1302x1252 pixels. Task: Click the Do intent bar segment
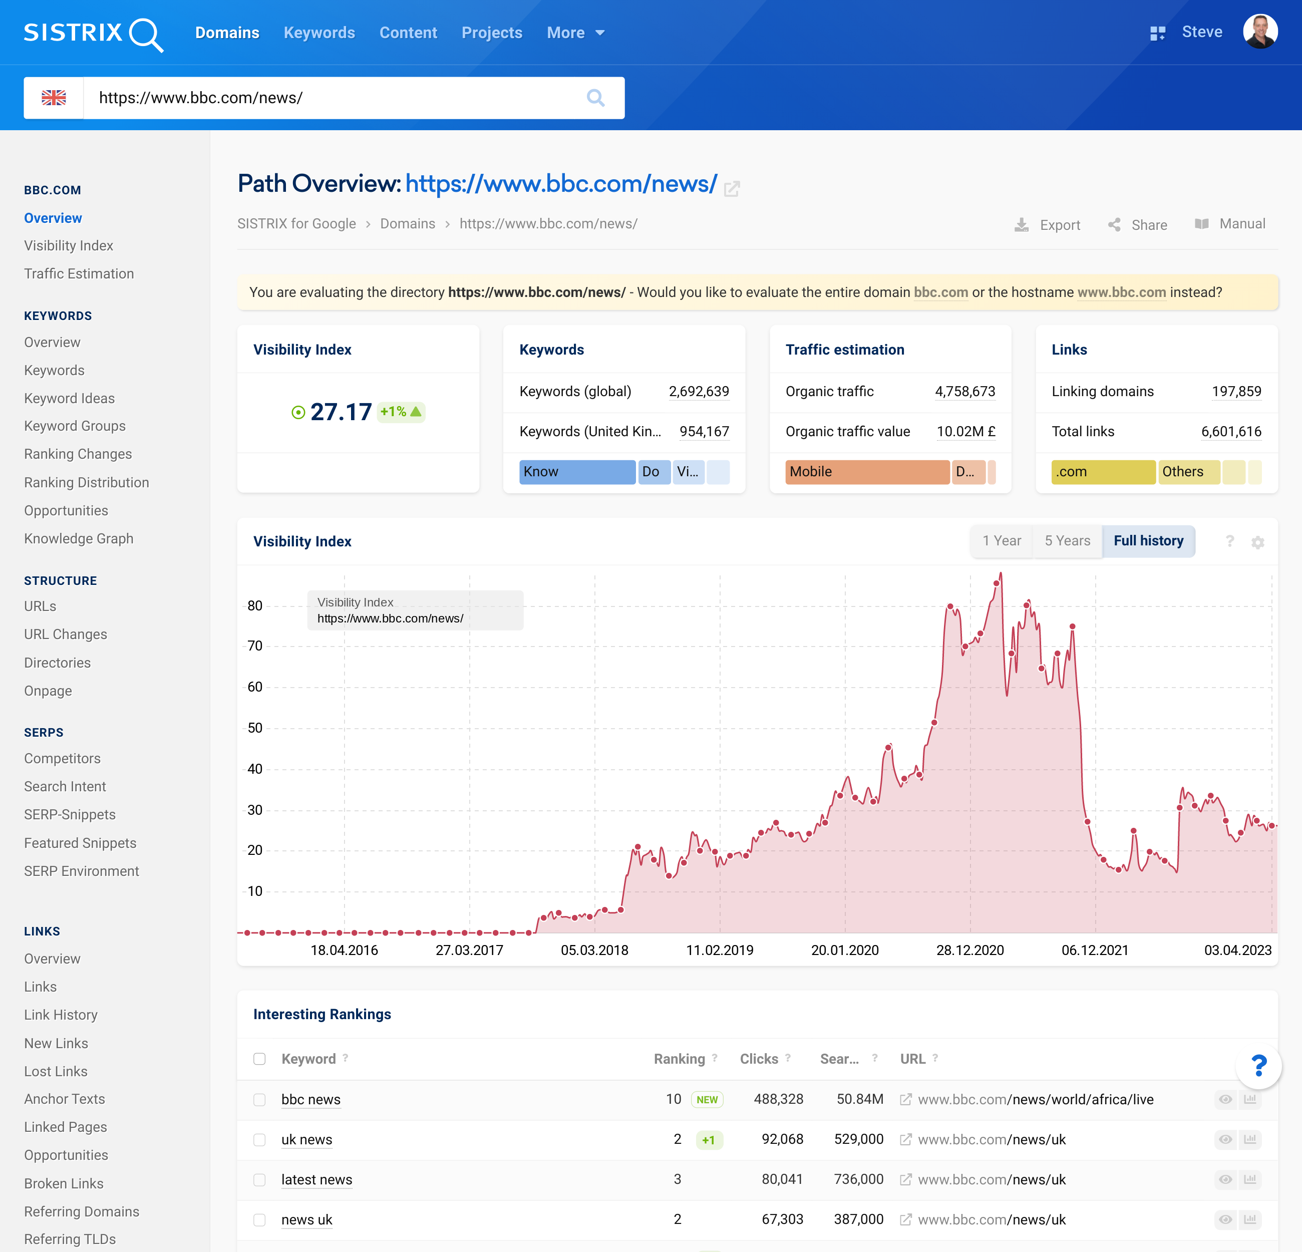pyautogui.click(x=654, y=472)
